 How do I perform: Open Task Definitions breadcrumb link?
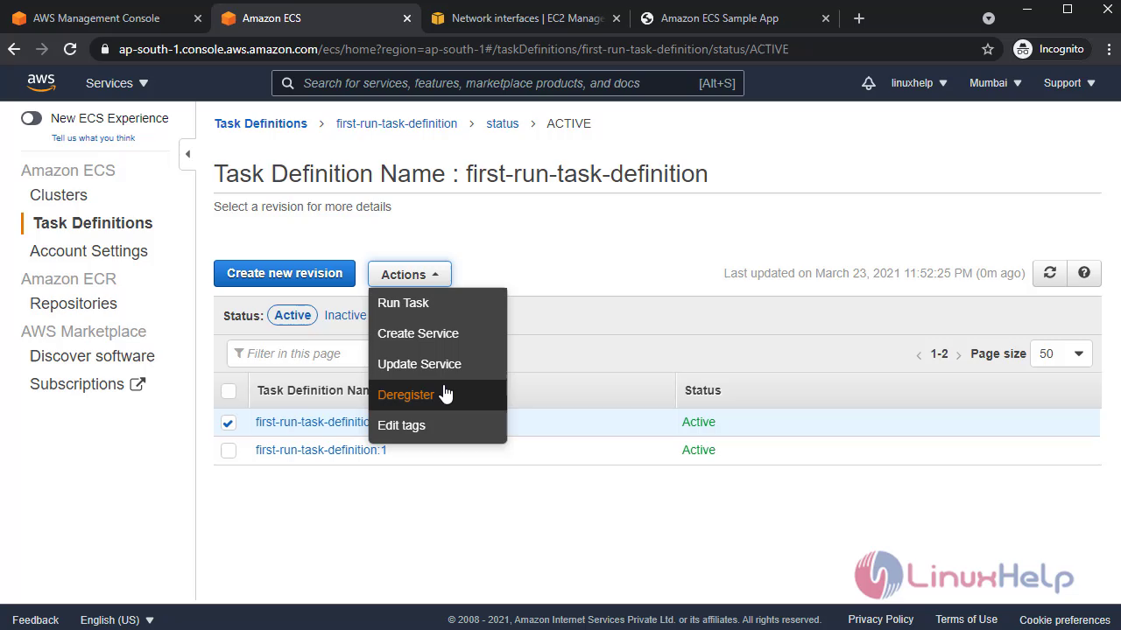[261, 123]
